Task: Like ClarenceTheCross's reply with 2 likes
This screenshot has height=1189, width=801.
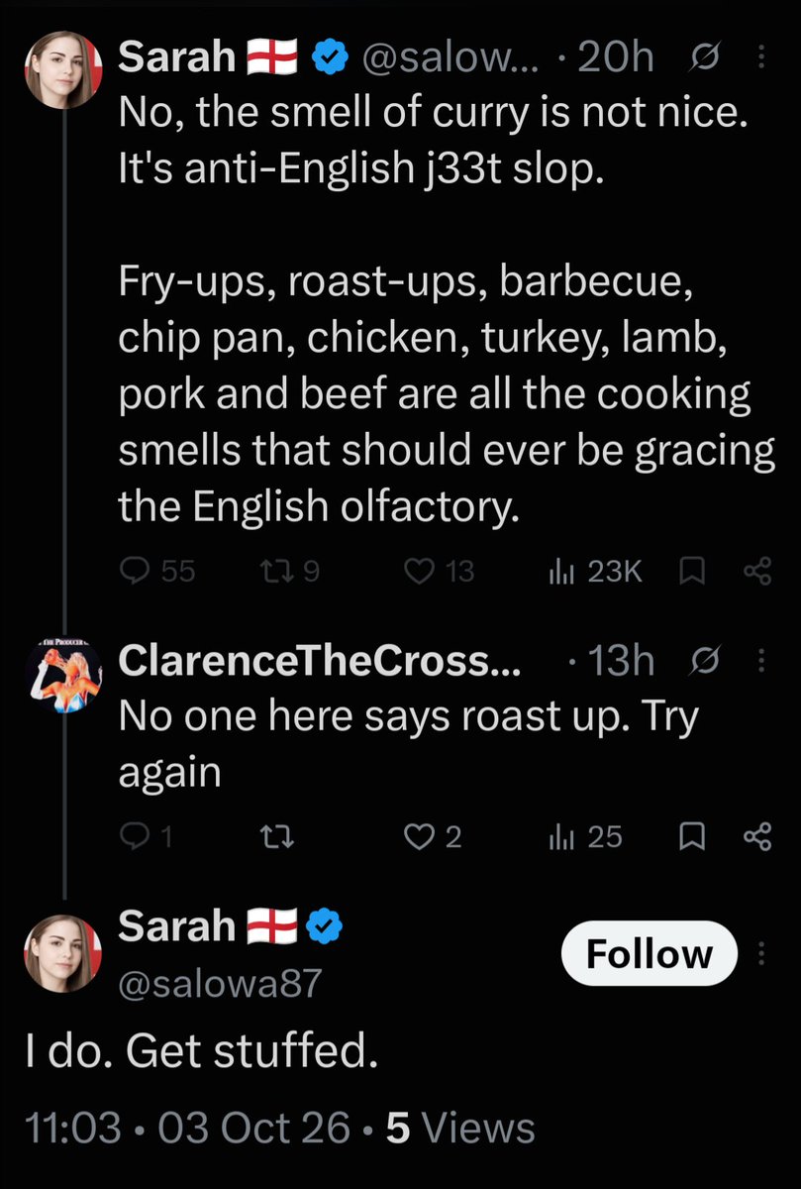Action: click(433, 837)
